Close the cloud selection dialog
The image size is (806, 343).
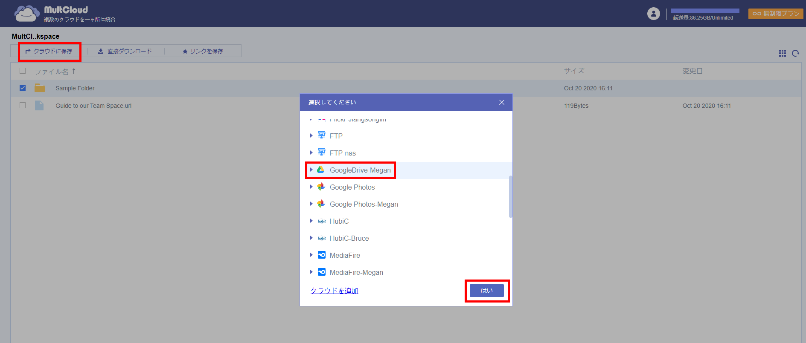pyautogui.click(x=502, y=102)
